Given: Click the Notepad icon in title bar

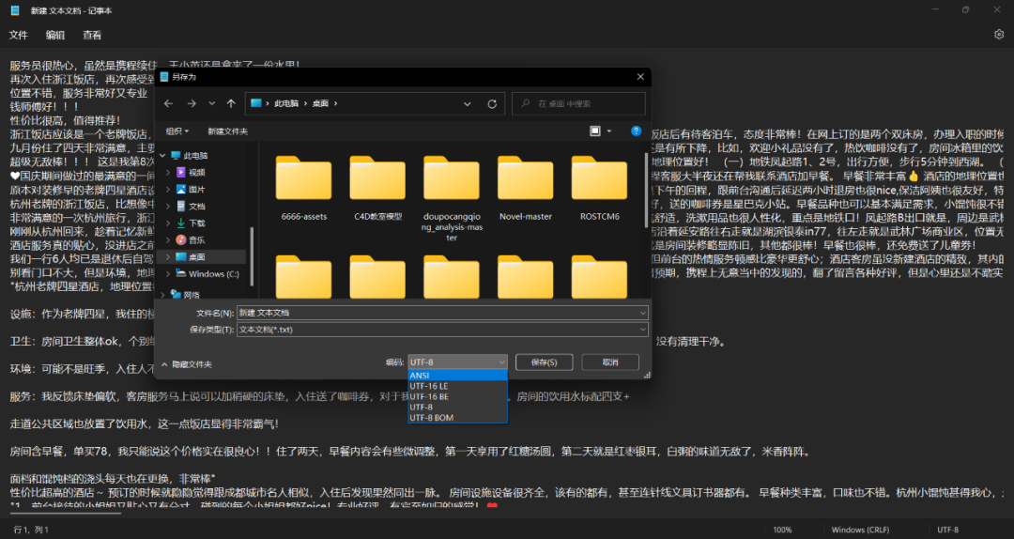Looking at the screenshot, I should coord(15,10).
